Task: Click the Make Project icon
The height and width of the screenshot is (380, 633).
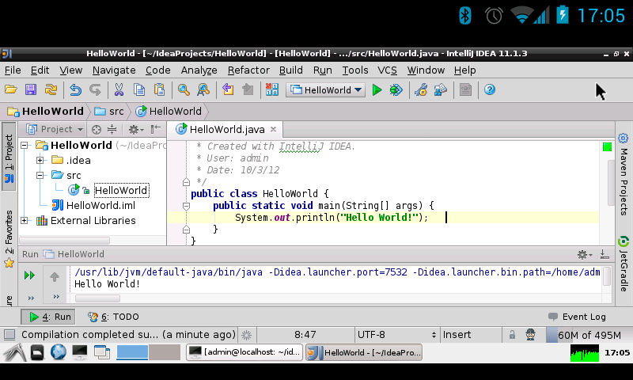Action: [x=271, y=89]
